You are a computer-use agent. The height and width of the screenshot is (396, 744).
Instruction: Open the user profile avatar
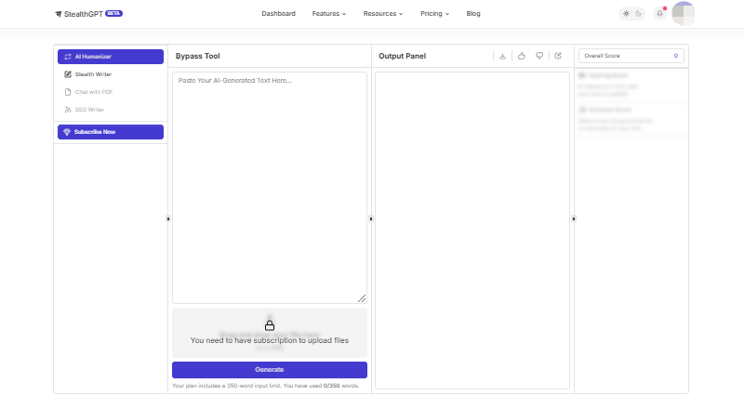click(x=684, y=13)
